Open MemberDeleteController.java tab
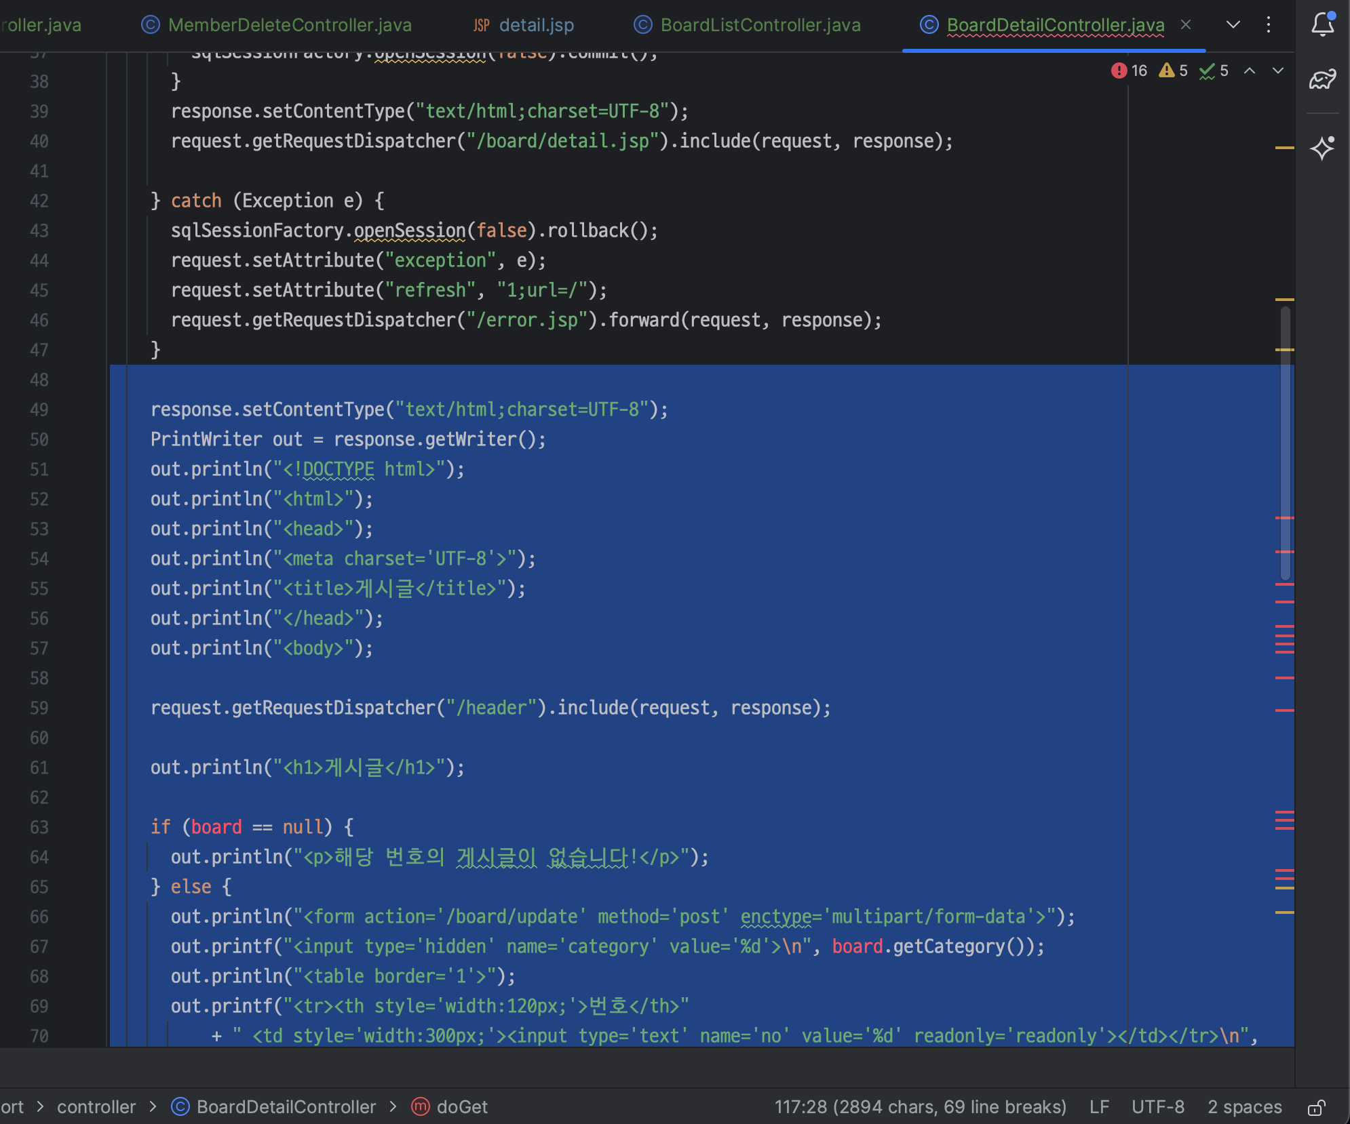Image resolution: width=1350 pixels, height=1124 pixels. pyautogui.click(x=289, y=25)
